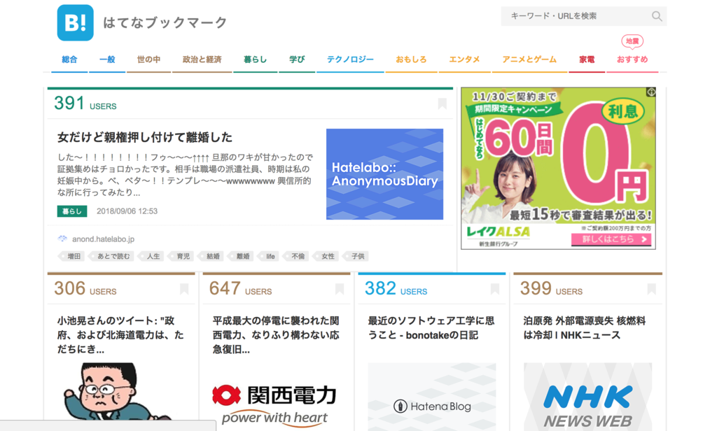Screen dimensions: 717x431
Task: Click the cartoon man thumbnail
Action: pos(121,392)
